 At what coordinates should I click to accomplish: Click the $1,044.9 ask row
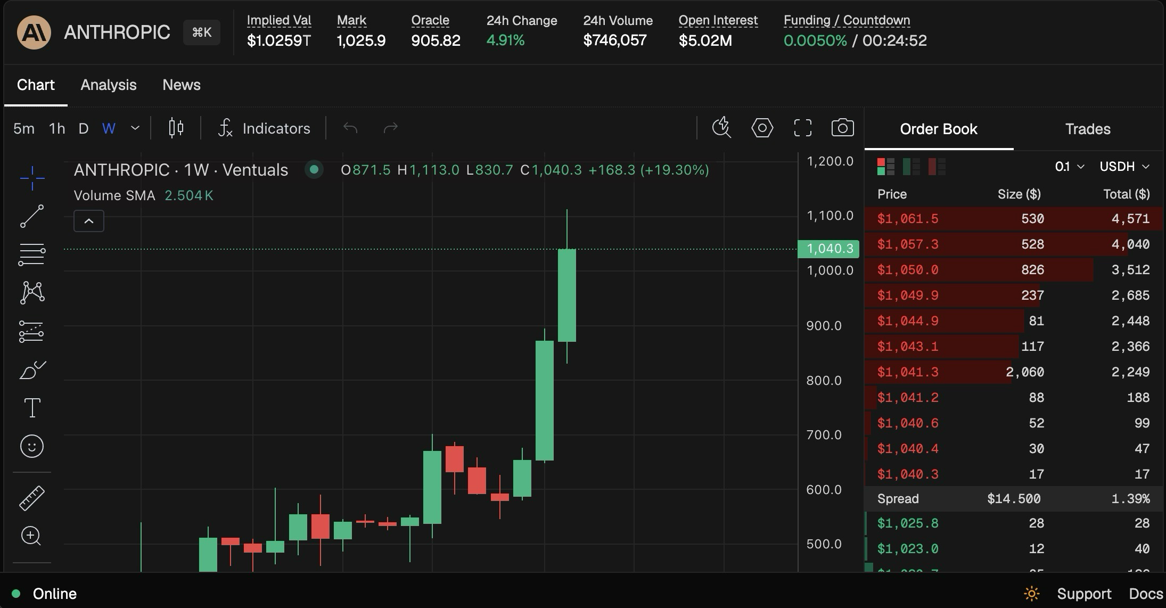(x=1013, y=321)
